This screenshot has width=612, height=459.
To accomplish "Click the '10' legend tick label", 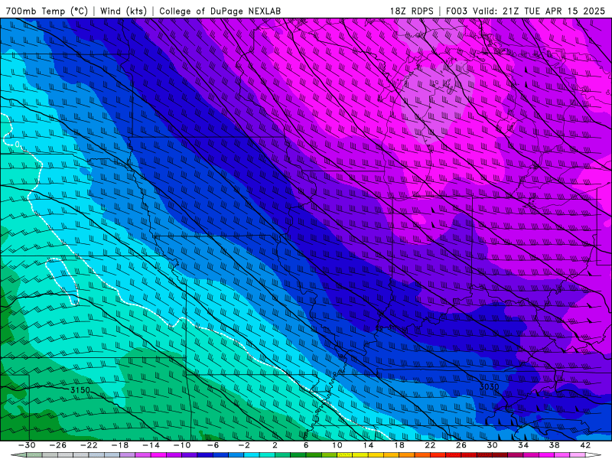I will pyautogui.click(x=337, y=445).
